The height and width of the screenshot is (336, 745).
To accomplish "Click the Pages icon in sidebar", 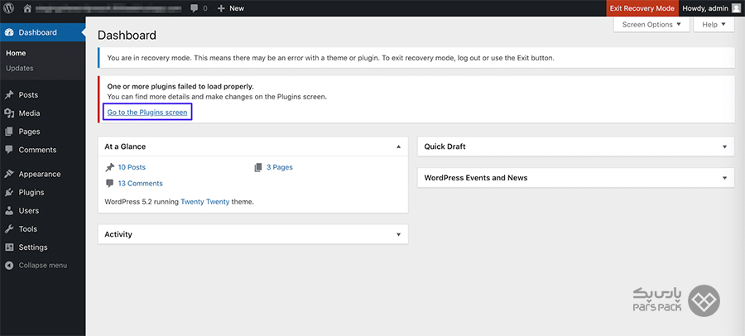I will (x=8, y=132).
